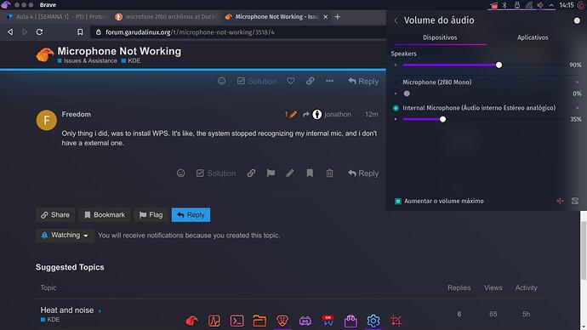Reload the forum page
The width and height of the screenshot is (587, 330).
(x=39, y=32)
